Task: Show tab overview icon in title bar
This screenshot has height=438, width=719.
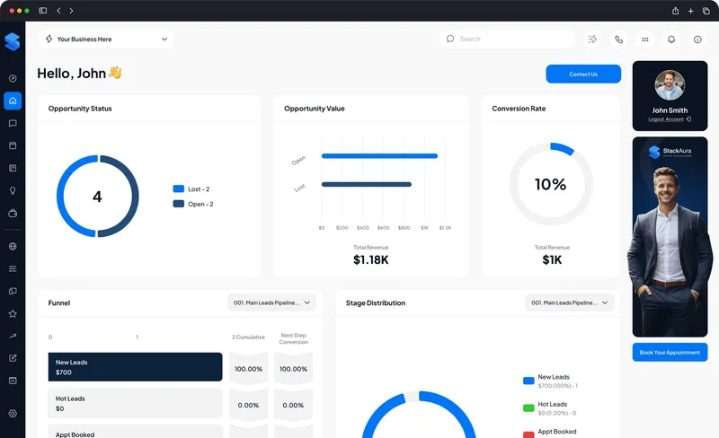Action: coord(706,11)
